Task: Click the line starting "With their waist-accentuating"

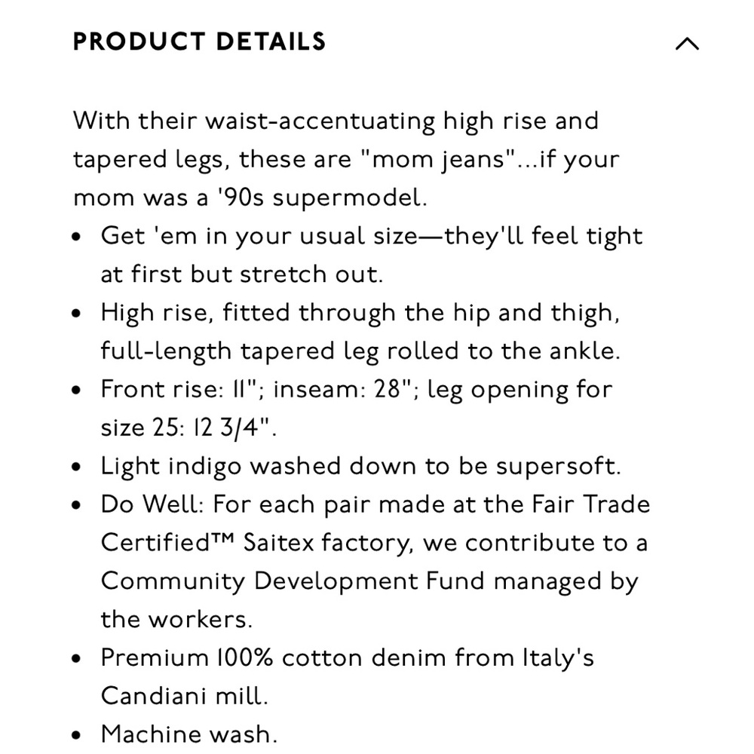Action: point(336,121)
